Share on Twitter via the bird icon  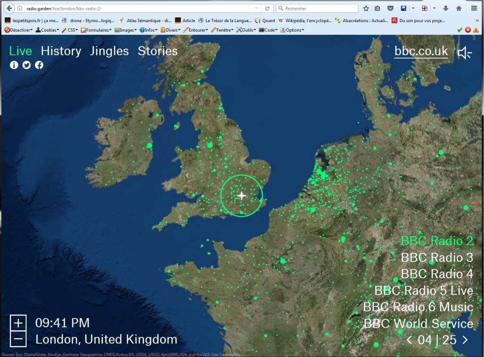click(26, 65)
